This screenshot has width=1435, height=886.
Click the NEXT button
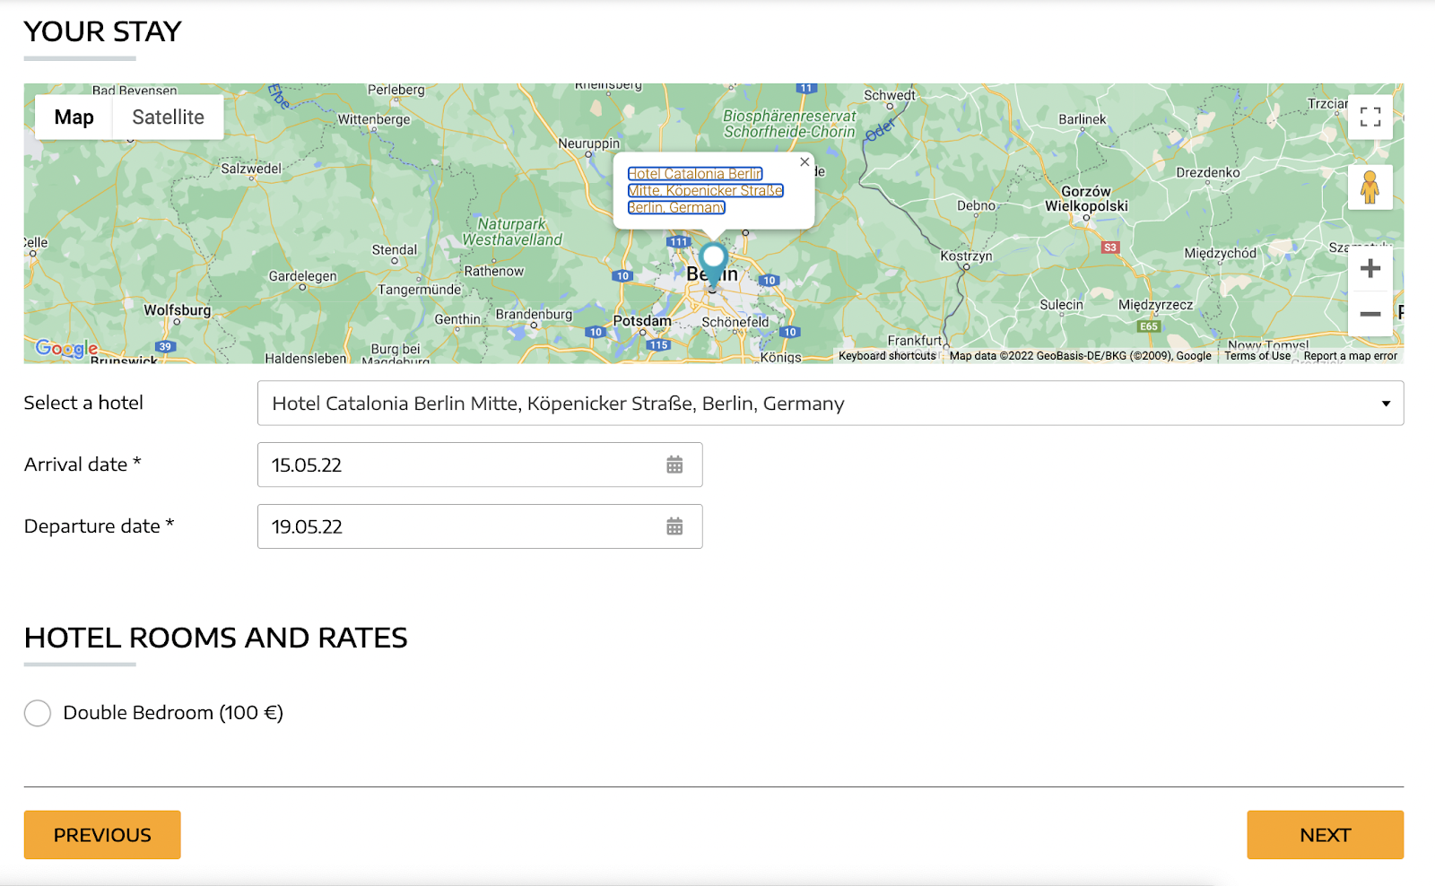tap(1325, 835)
